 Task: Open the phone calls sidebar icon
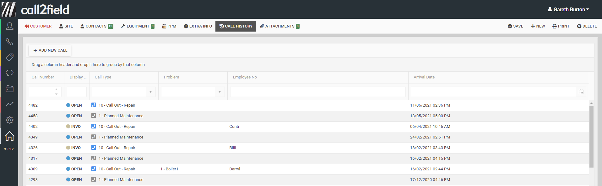point(9,42)
